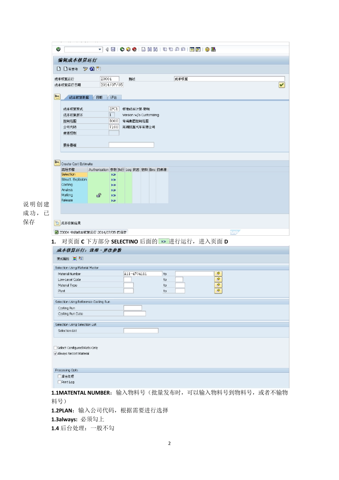This screenshot has width=339, height=480.
Task: Switch to the 日期 tab
Action: pos(99,97)
